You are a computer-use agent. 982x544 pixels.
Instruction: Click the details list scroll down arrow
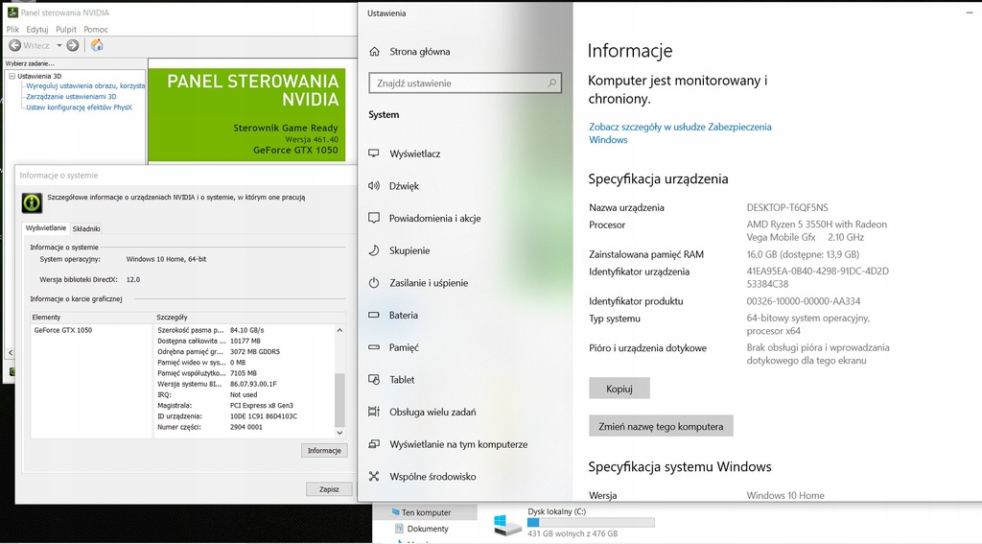point(339,433)
